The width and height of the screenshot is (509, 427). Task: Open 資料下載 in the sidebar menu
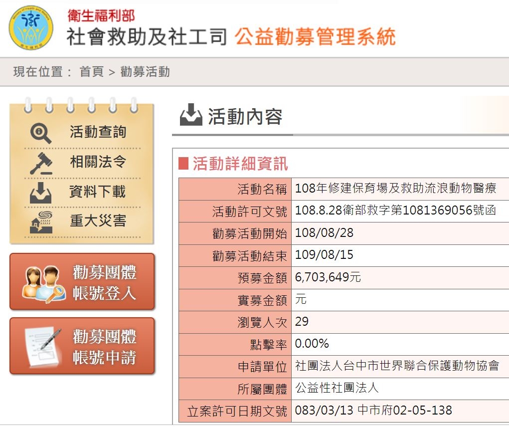97,191
